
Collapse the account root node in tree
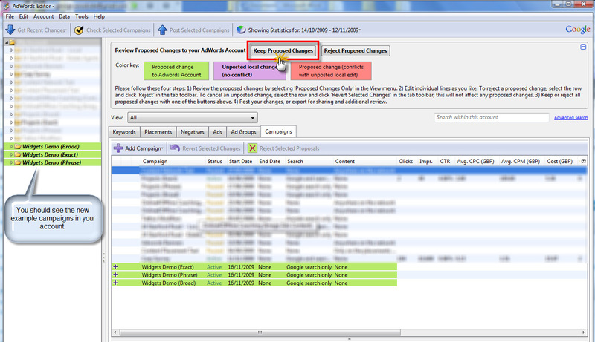(x=7, y=42)
